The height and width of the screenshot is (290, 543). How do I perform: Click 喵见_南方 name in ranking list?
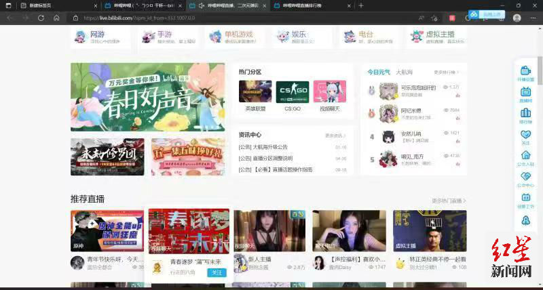(412, 157)
